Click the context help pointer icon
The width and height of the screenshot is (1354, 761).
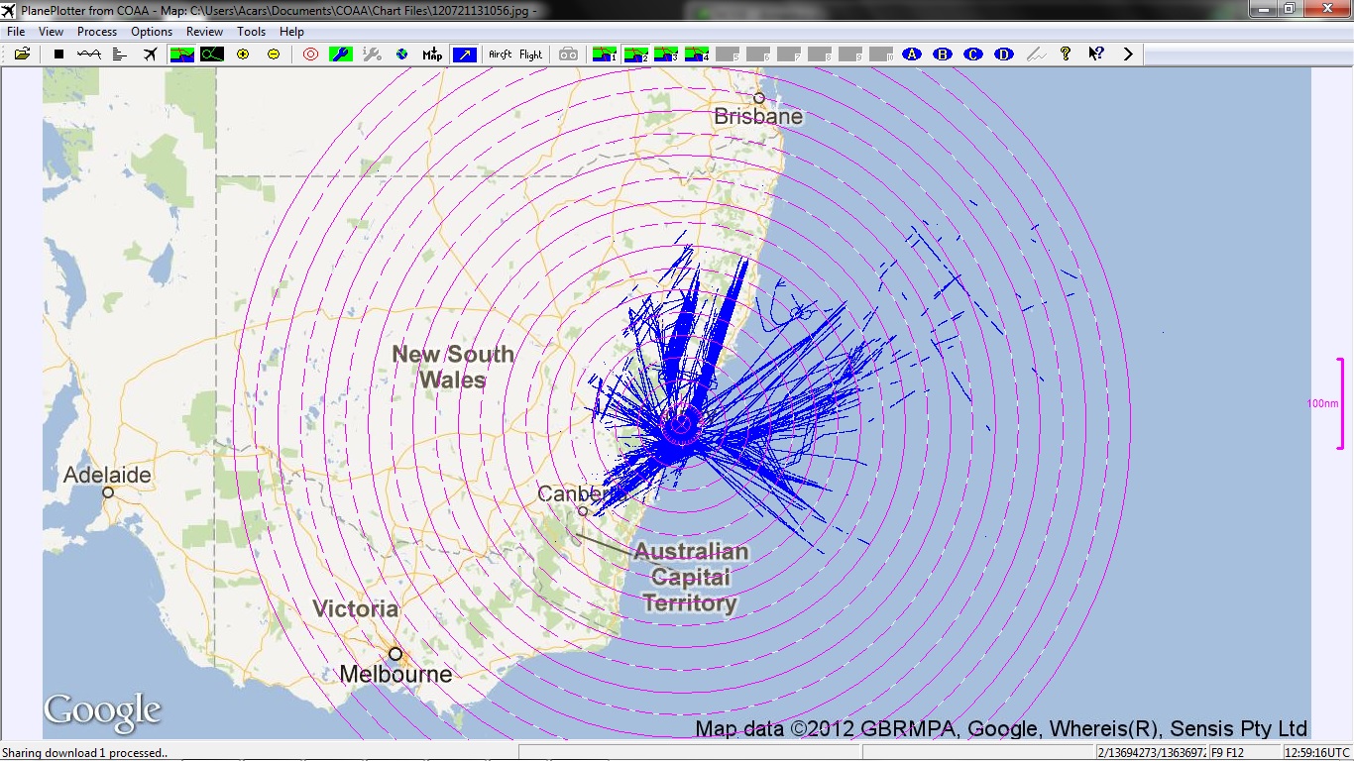(1096, 54)
